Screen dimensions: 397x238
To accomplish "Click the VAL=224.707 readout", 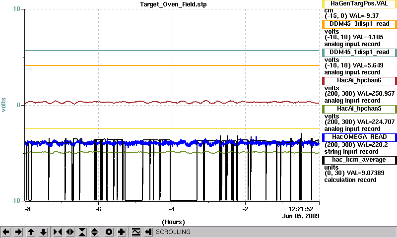I will pyautogui.click(x=376, y=122).
